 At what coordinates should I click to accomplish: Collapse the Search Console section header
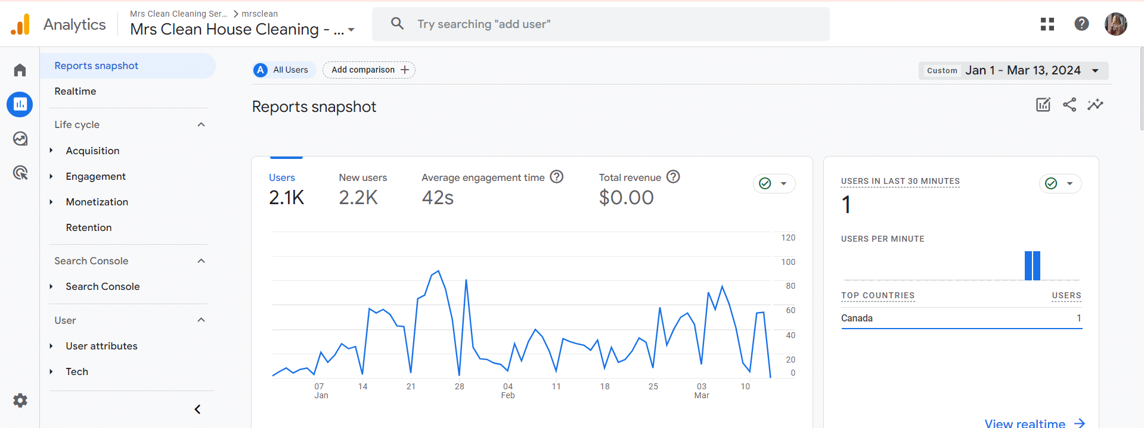(201, 261)
